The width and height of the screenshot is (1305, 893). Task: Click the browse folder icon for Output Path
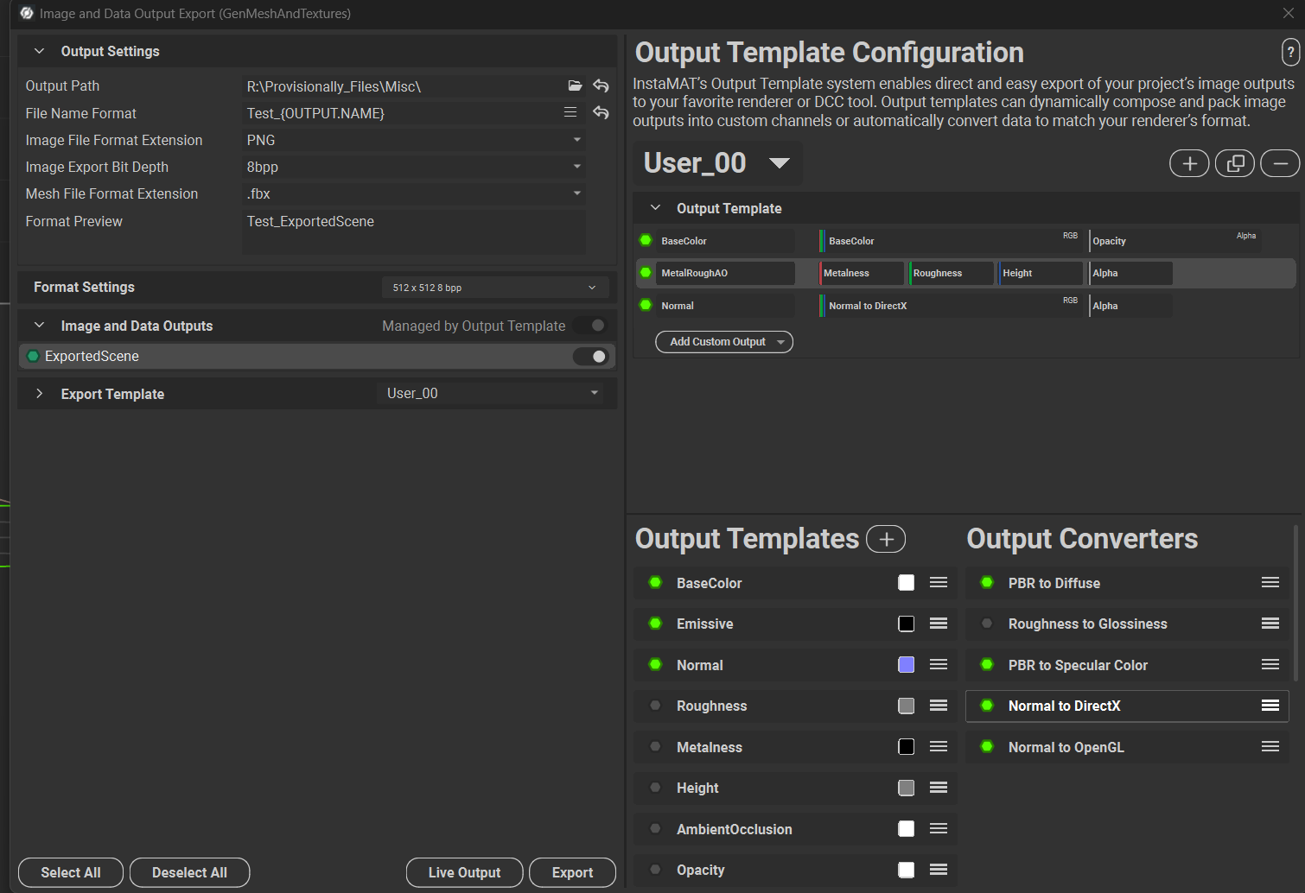pyautogui.click(x=575, y=85)
